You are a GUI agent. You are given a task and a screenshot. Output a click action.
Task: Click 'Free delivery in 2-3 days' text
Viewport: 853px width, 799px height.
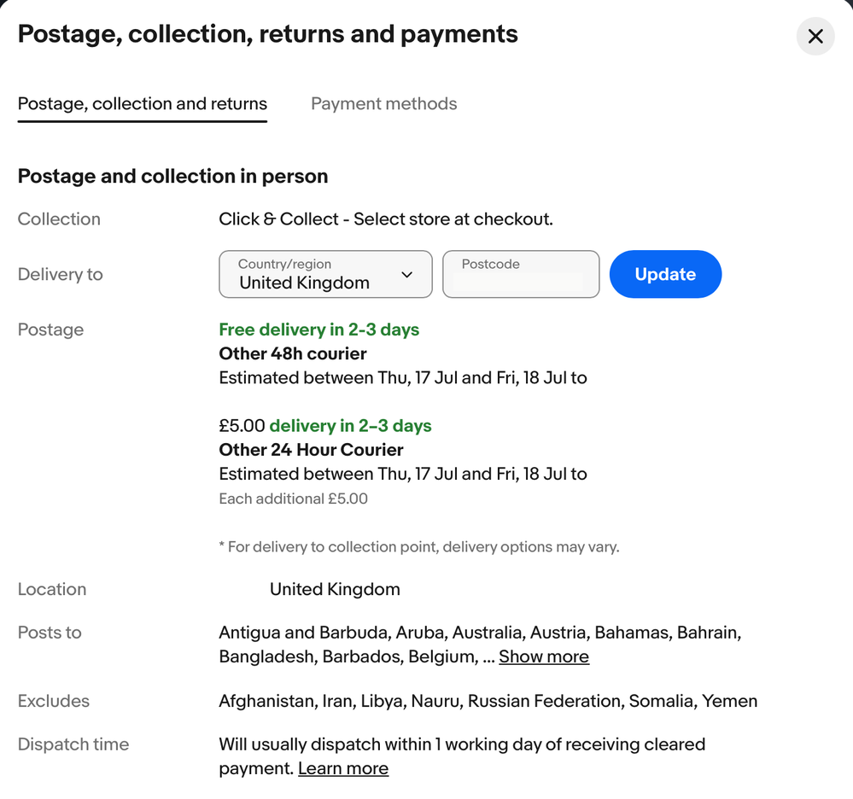point(318,330)
